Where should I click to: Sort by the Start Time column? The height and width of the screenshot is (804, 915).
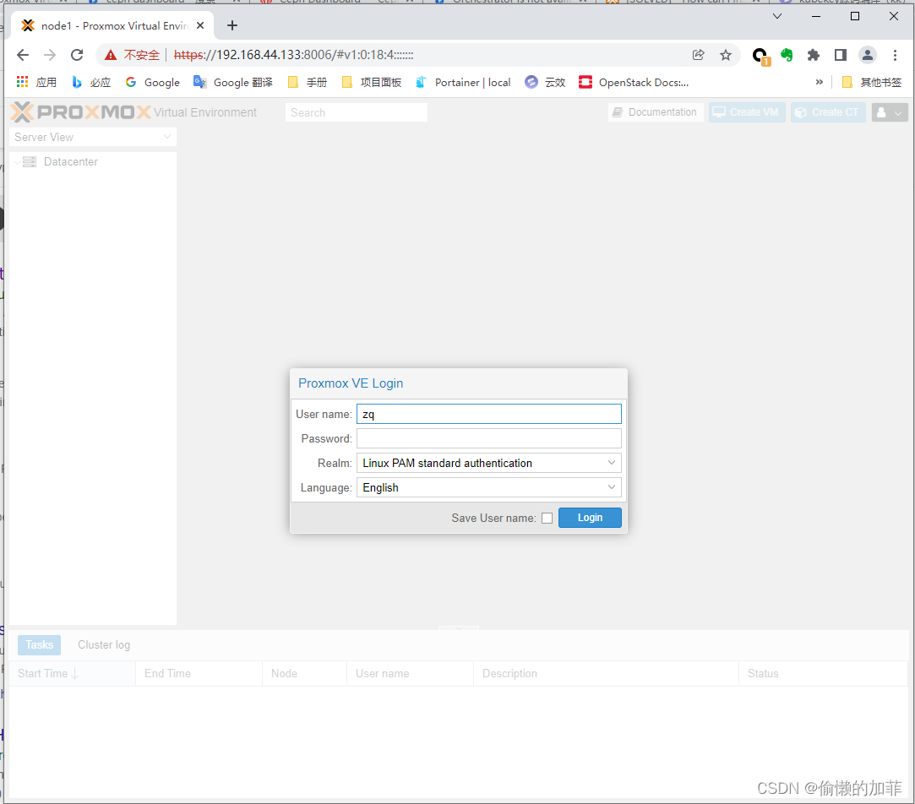coord(72,673)
